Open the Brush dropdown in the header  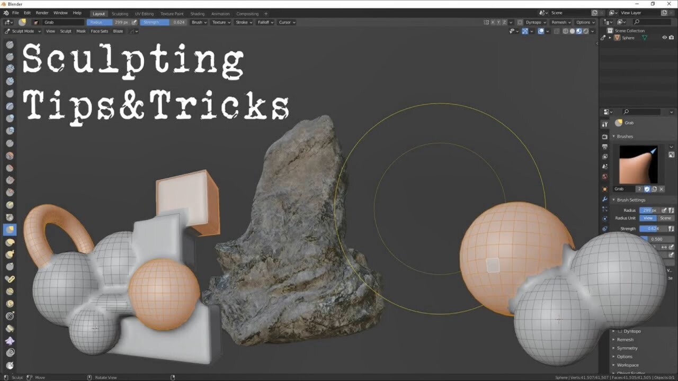point(198,22)
